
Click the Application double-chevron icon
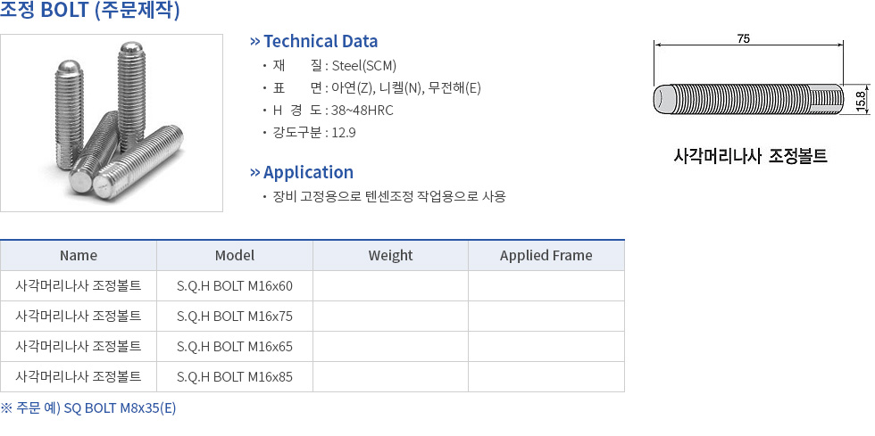255,172
